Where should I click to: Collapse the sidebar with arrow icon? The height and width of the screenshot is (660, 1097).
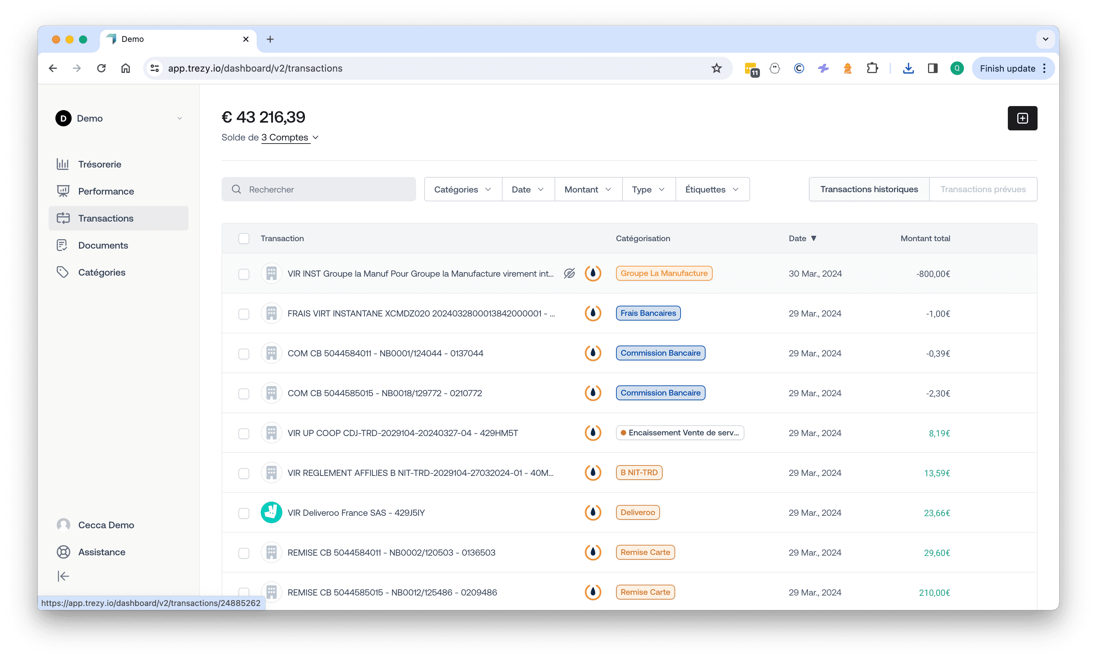point(63,576)
